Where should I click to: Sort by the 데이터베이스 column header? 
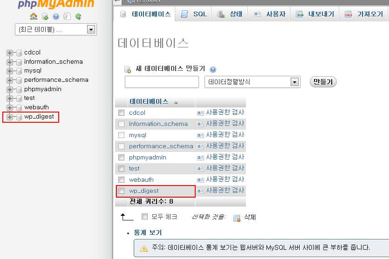pos(149,101)
